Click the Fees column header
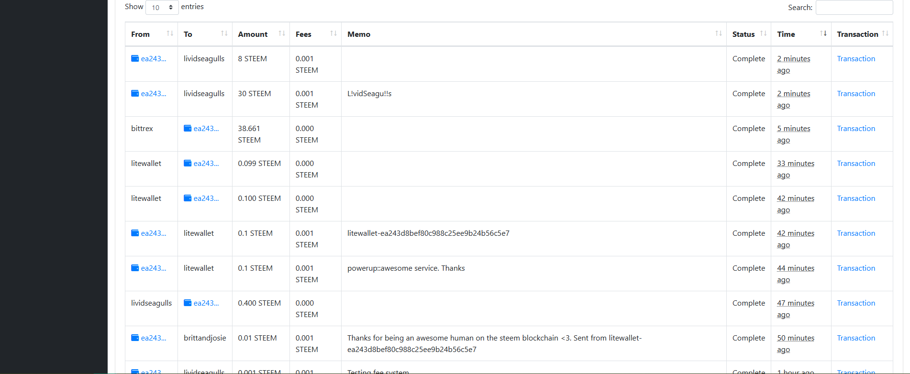The width and height of the screenshot is (910, 374). [x=303, y=34]
